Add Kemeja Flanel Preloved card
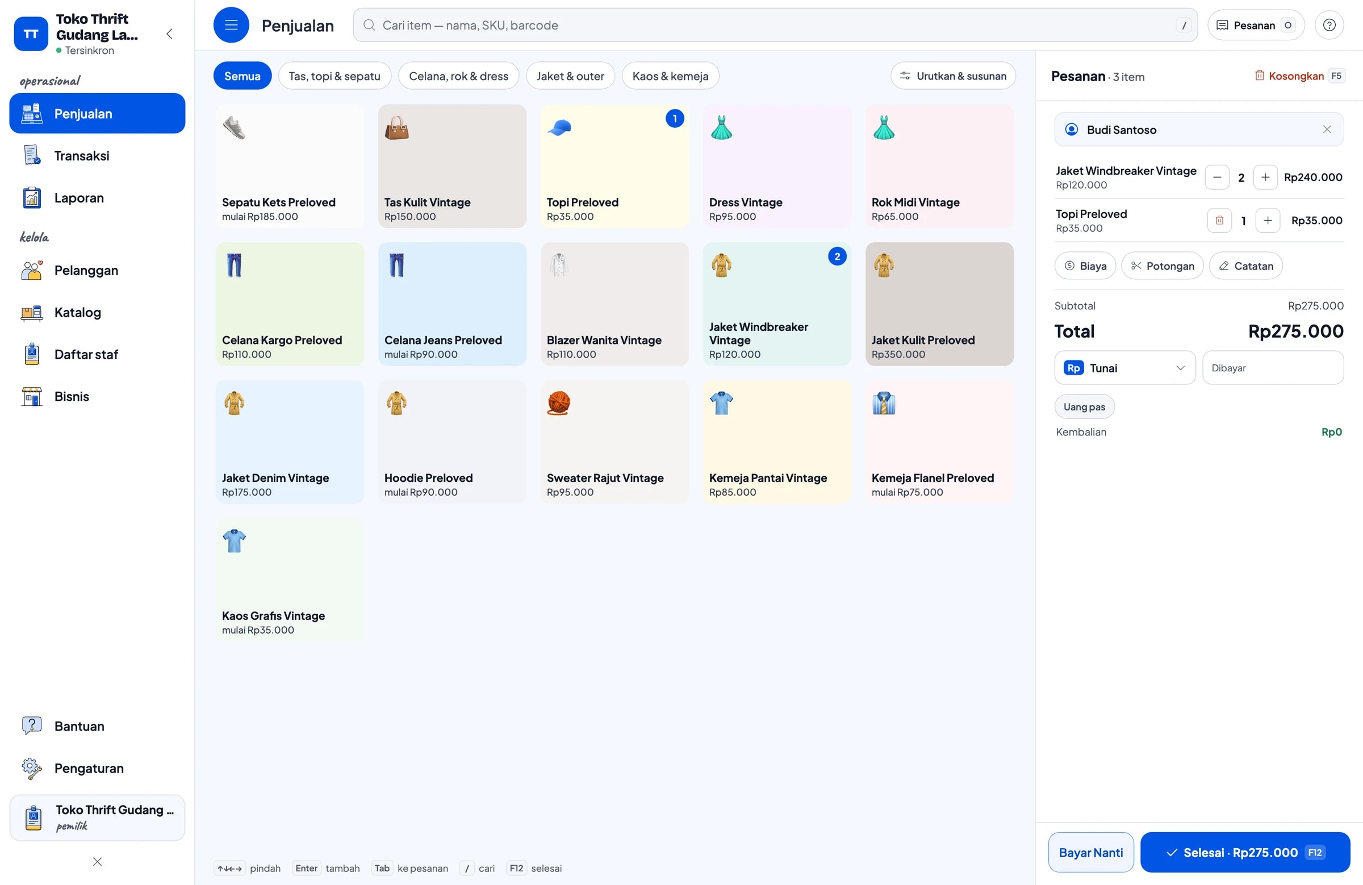The width and height of the screenshot is (1363, 885). point(939,442)
